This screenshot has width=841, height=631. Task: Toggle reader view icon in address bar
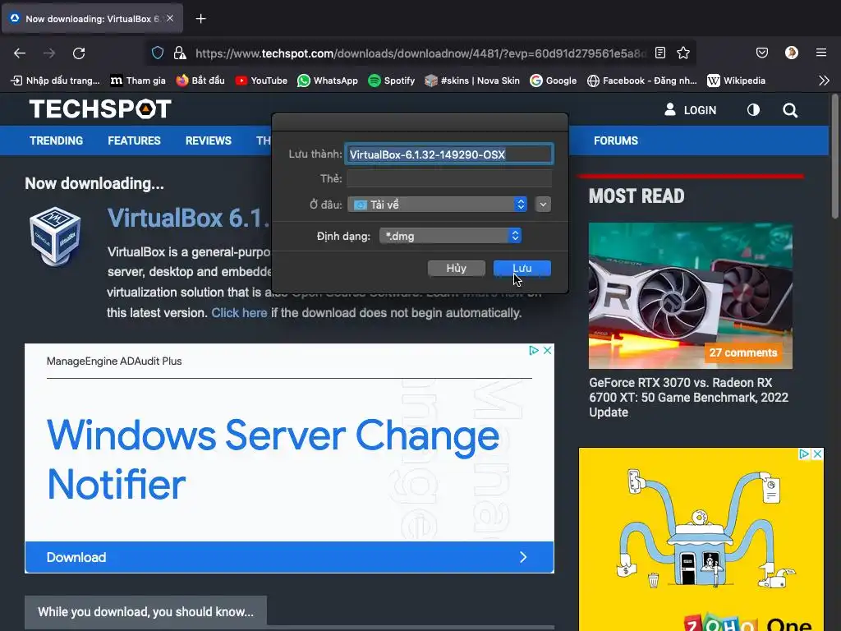coord(660,53)
